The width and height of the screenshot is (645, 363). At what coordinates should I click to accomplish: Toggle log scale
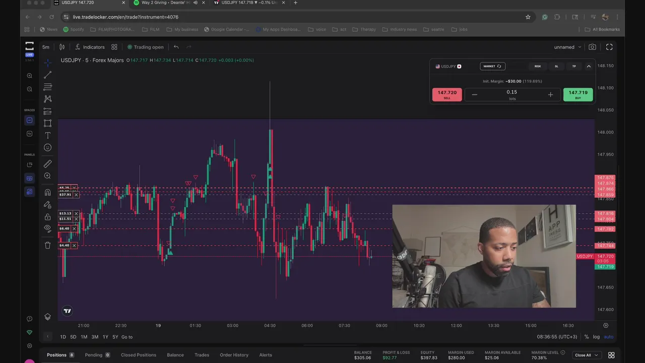[597, 337]
